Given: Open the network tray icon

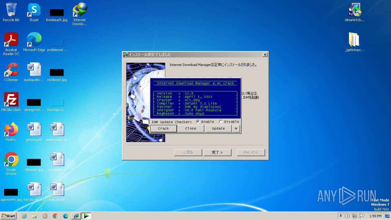Looking at the screenshot, I should click(355, 216).
